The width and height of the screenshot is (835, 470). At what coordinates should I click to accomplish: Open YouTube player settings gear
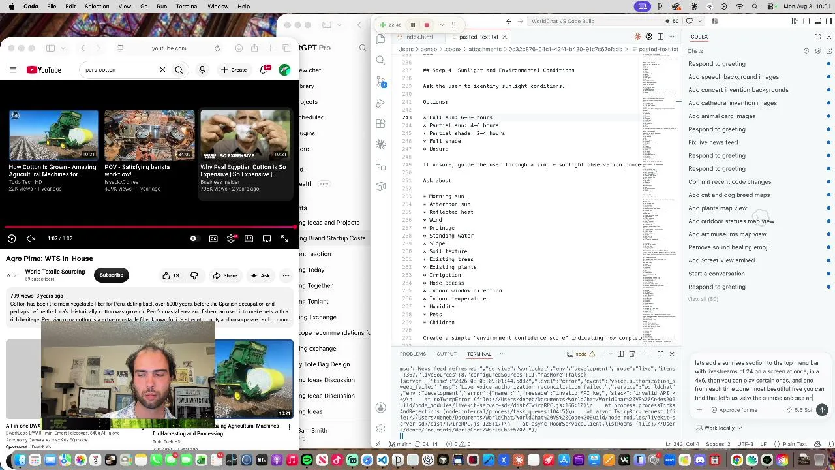point(231,239)
